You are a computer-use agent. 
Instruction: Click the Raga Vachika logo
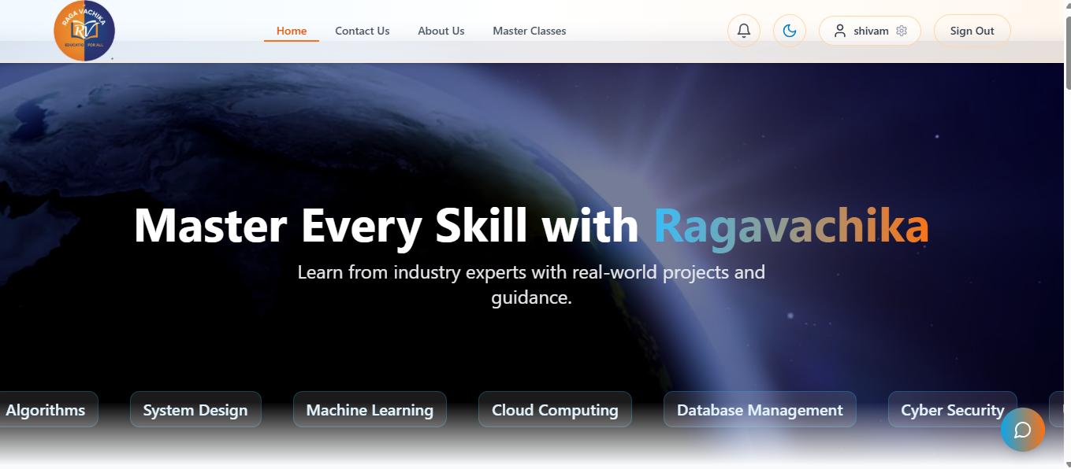pos(84,30)
